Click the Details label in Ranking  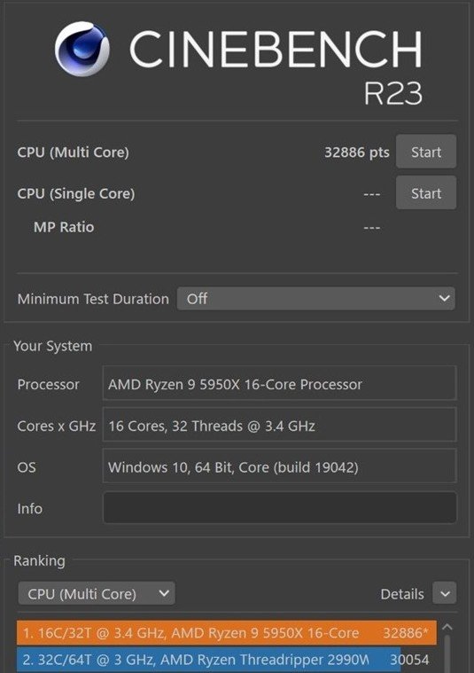point(402,594)
